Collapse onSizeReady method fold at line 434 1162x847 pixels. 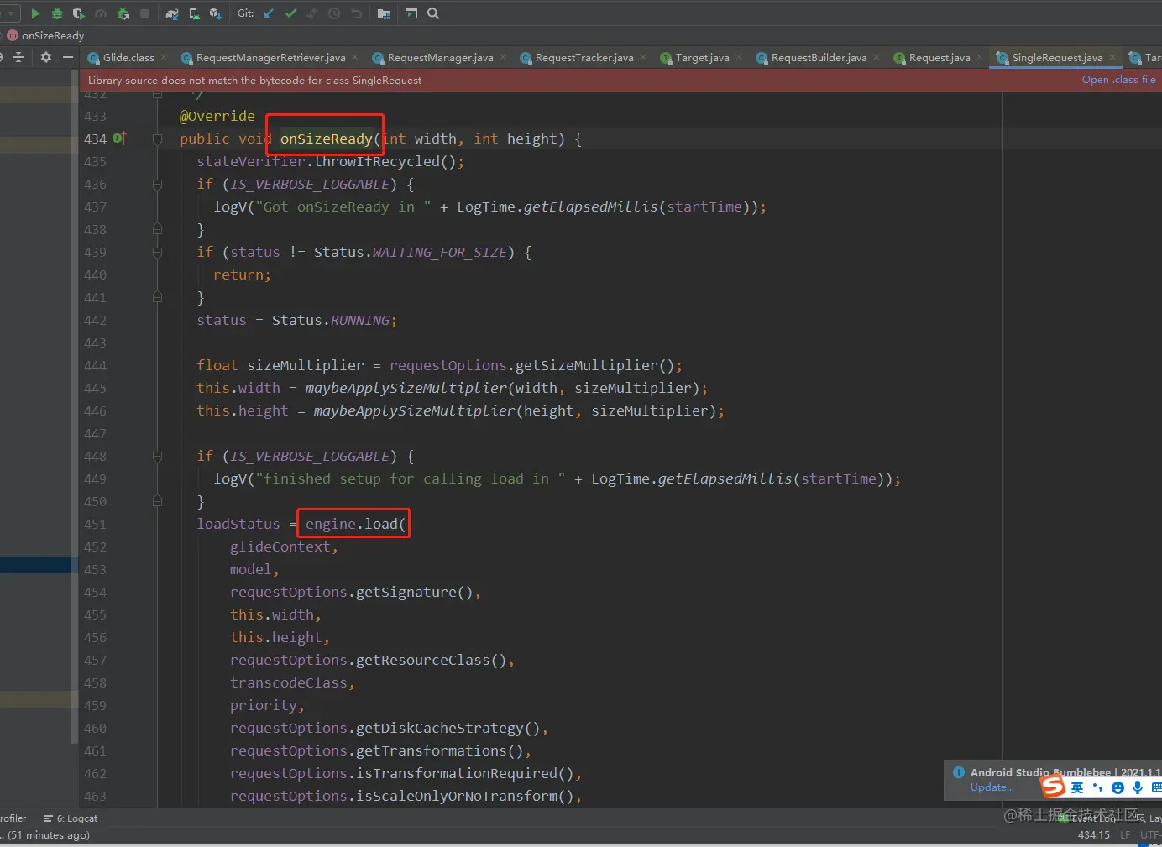tap(157, 139)
